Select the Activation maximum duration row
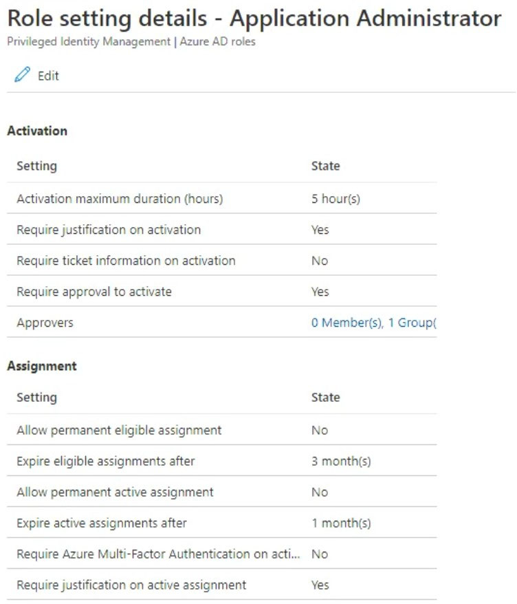This screenshot has width=517, height=604. click(222, 198)
